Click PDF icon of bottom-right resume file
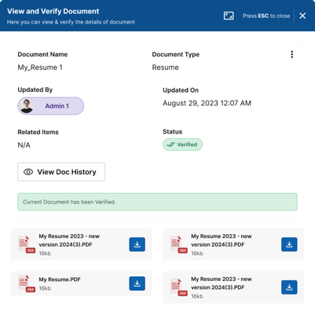 (178, 287)
